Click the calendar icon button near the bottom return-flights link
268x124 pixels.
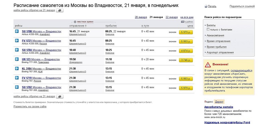pyautogui.click(x=59, y=96)
